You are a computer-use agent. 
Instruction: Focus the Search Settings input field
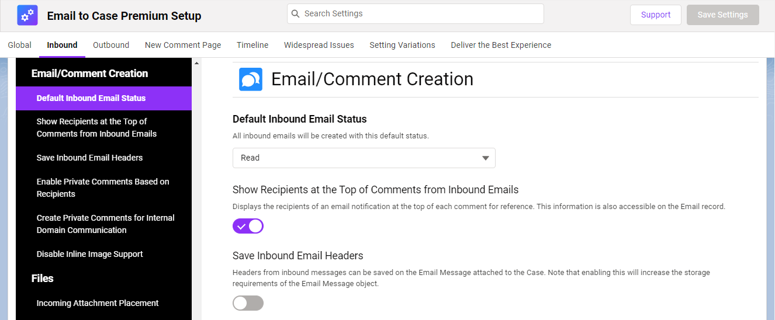click(x=416, y=13)
